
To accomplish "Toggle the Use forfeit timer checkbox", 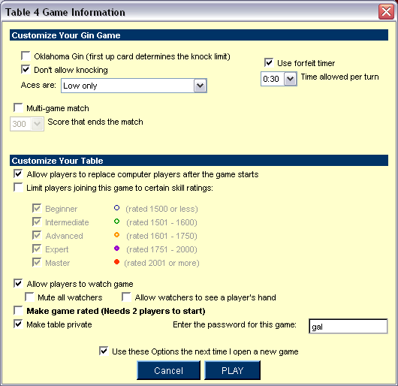I will pyautogui.click(x=269, y=62).
